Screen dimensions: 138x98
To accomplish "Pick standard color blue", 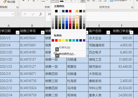I will point(77,40).
